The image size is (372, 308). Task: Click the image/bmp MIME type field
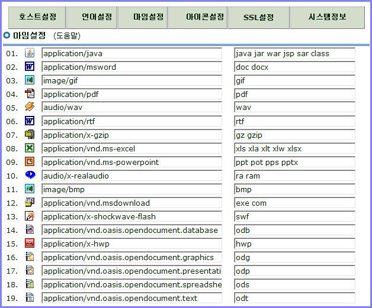pos(132,189)
